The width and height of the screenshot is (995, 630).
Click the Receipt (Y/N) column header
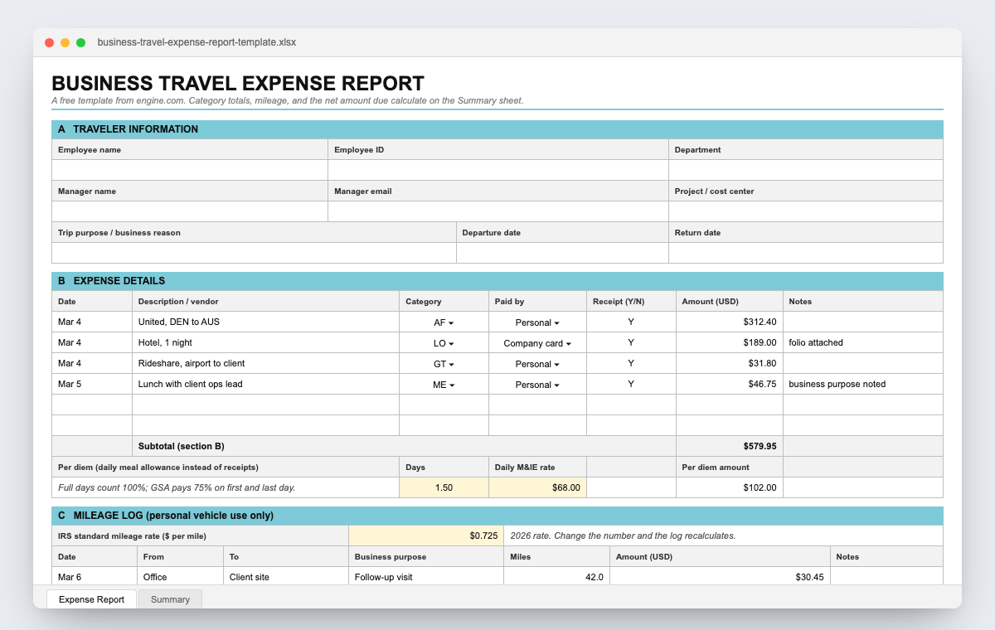coord(632,301)
